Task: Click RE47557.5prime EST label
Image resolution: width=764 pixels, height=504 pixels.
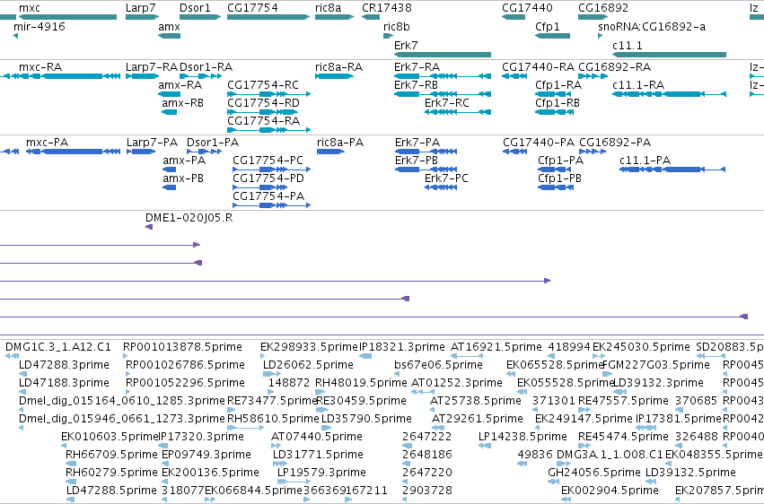Action: pos(623,401)
